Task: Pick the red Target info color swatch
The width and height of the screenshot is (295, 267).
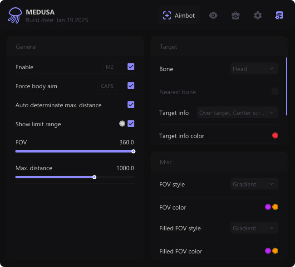Action: (x=275, y=135)
